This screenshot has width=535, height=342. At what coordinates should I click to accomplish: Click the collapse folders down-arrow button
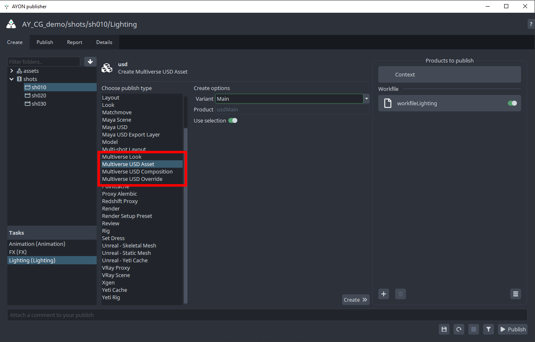point(90,62)
